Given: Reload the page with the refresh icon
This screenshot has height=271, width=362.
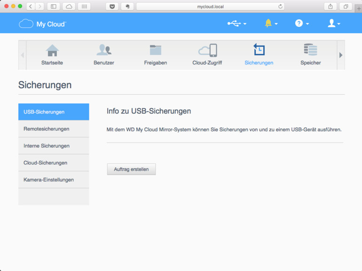Looking at the screenshot, I should (x=280, y=7).
